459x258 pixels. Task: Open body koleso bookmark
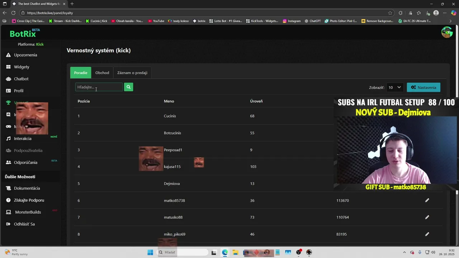pyautogui.click(x=178, y=21)
